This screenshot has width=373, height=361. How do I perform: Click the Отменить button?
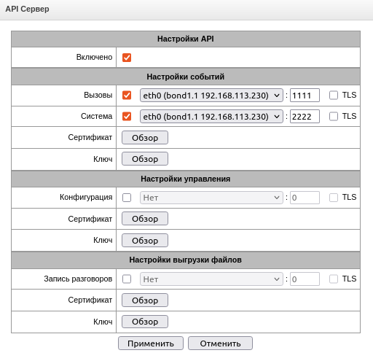(220, 343)
